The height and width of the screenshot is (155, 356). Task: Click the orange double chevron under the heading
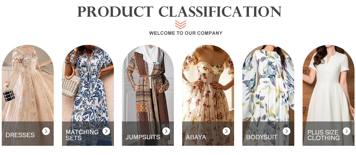tap(180, 25)
